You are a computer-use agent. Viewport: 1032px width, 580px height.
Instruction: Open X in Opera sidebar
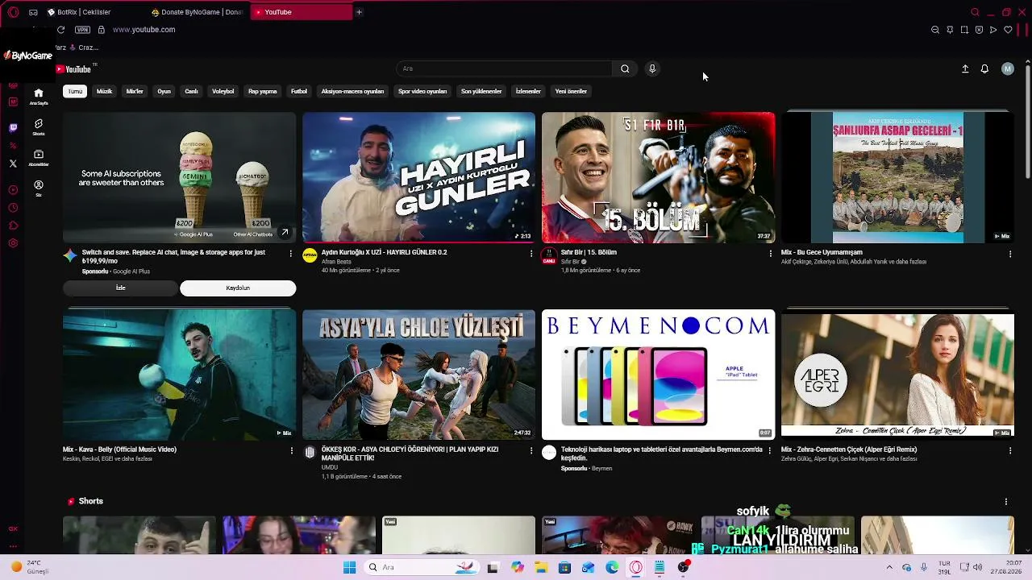point(13,164)
